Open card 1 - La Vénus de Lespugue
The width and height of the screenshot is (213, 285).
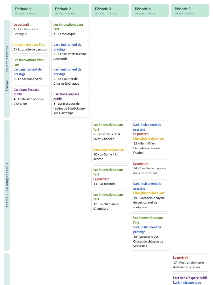click(30, 29)
